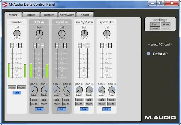
Task: Open the output tab
Action: coord(49,15)
